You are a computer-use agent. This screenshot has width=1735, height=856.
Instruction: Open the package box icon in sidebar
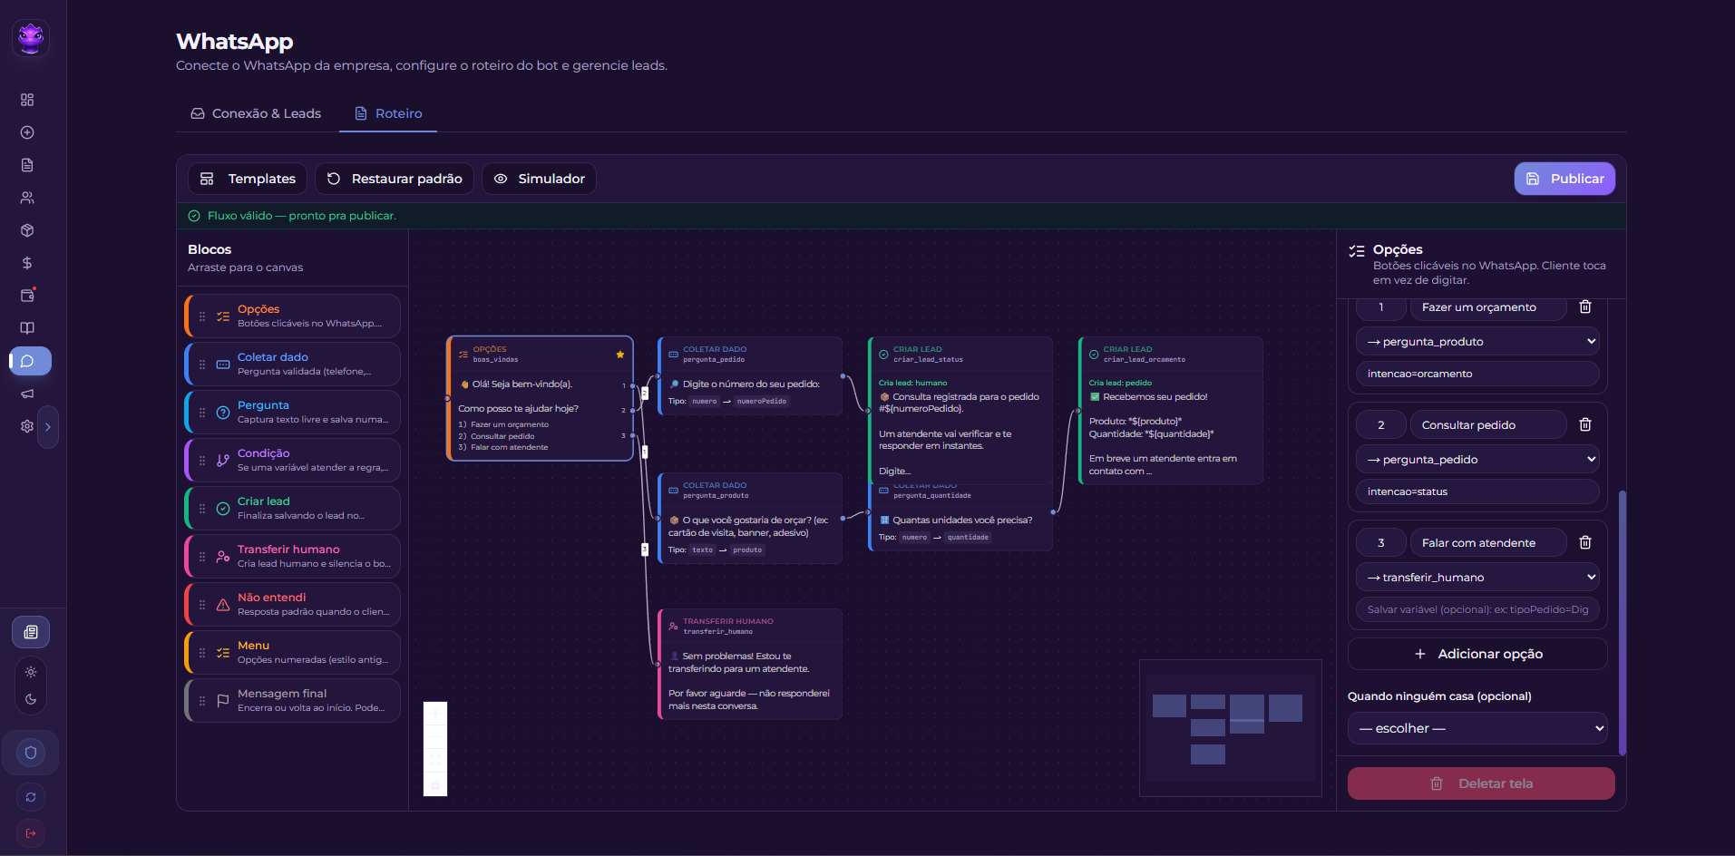point(27,230)
